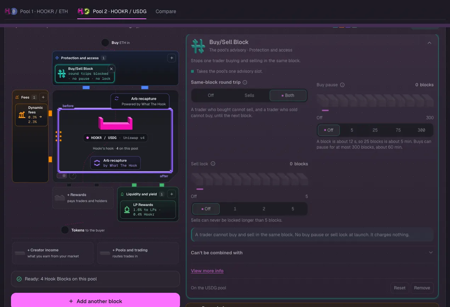Open info icon next to Sell lock

[213, 164]
